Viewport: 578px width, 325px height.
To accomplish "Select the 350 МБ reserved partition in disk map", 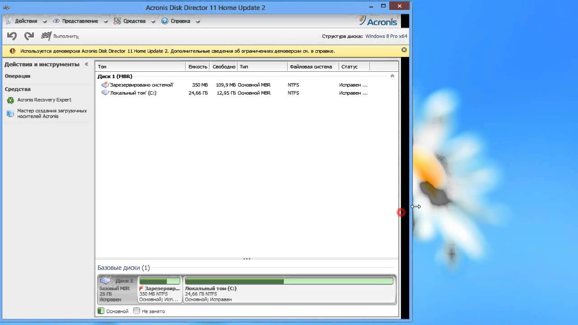I will click(x=160, y=289).
